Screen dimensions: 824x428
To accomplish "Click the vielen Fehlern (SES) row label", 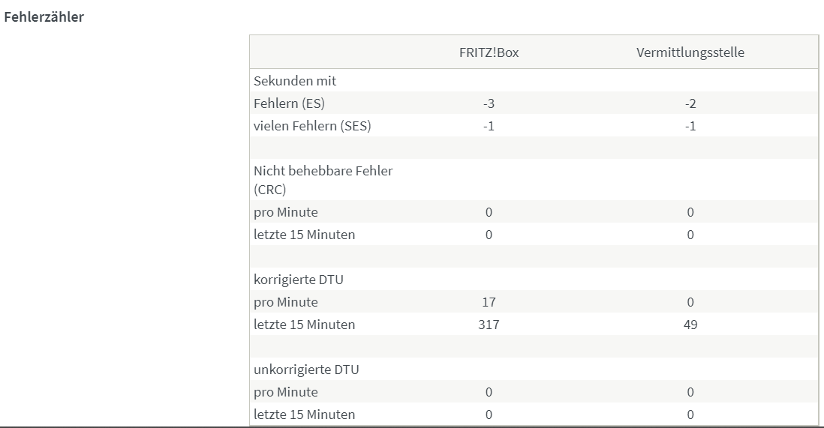I will [x=312, y=126].
